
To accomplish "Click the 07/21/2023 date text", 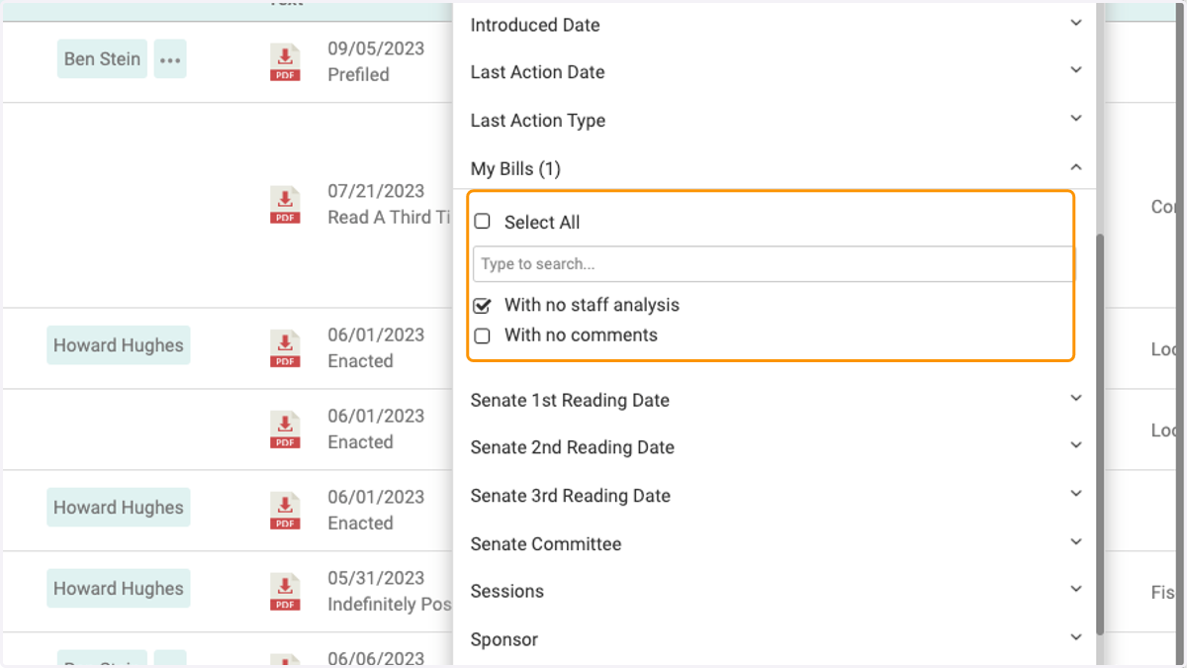I will (376, 191).
